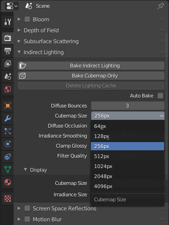Enable the Auto Bake checkbox

[160, 96]
